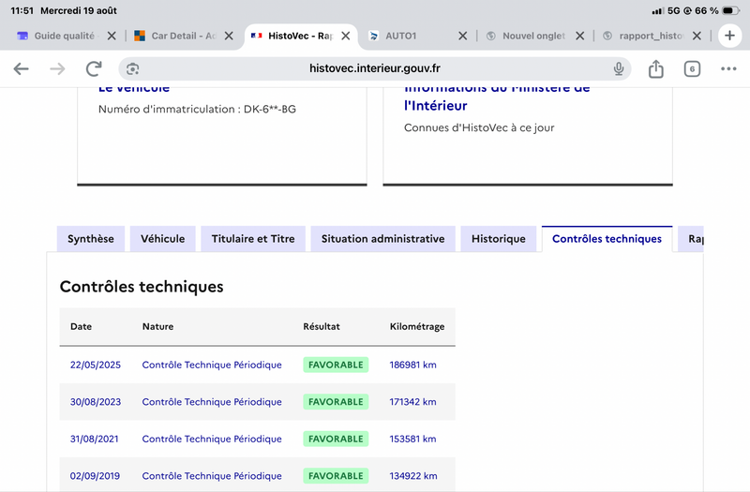Screen dimensions: 750x492
Task: Select the Contrôles techniques tab
Action: [x=607, y=239]
